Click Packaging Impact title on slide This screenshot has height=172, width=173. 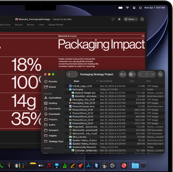(102, 45)
